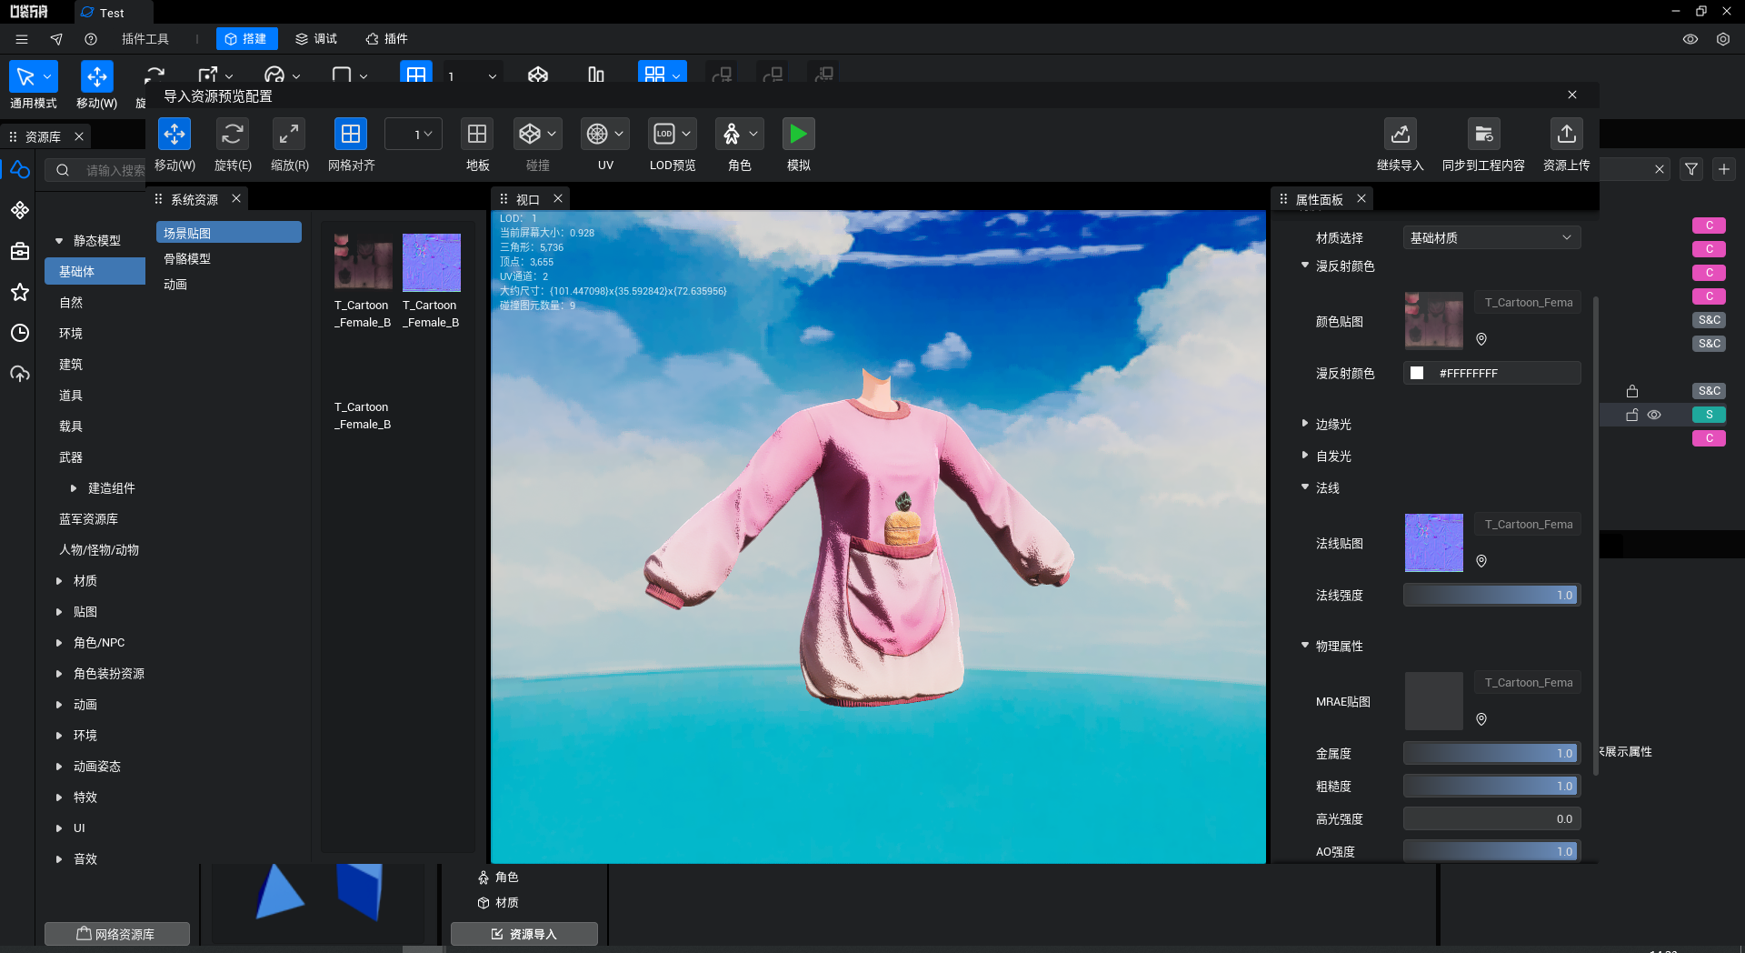This screenshot has width=1745, height=953.
Task: Open the history clock icon in sidebar
Action: [20, 333]
